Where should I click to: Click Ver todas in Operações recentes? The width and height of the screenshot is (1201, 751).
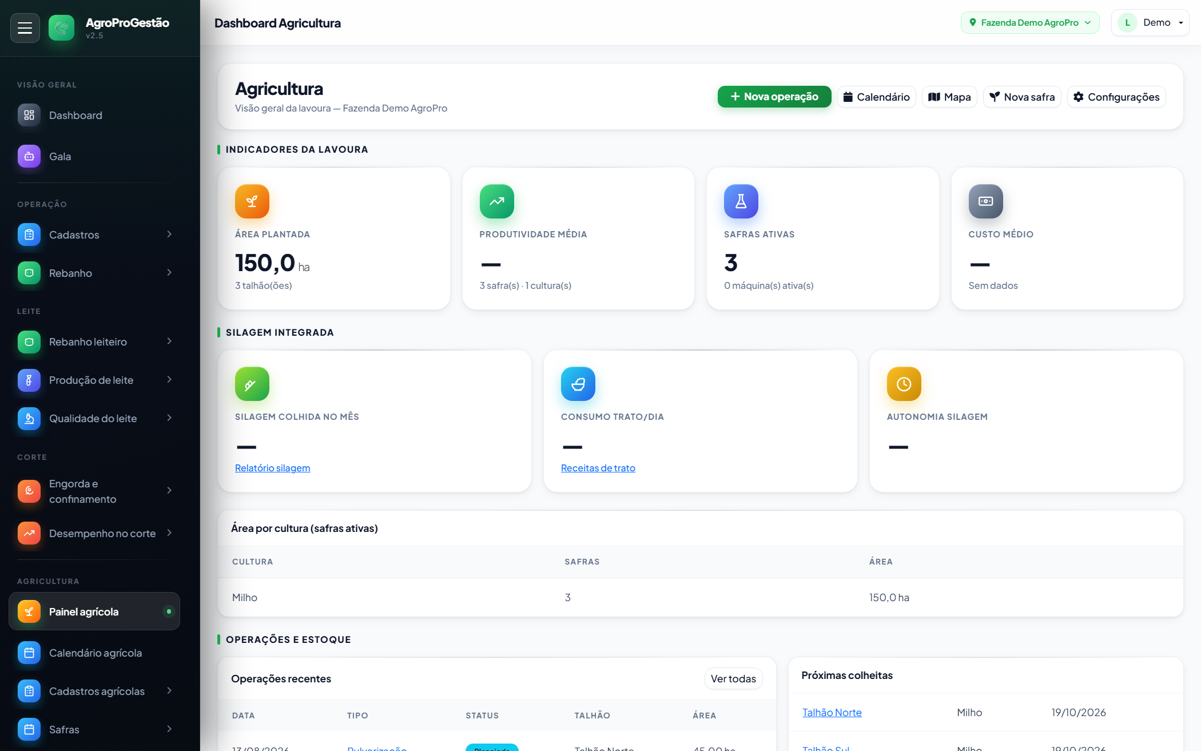(x=733, y=678)
